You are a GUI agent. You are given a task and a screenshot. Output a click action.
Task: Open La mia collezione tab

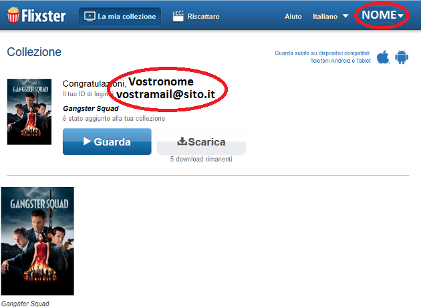point(120,17)
